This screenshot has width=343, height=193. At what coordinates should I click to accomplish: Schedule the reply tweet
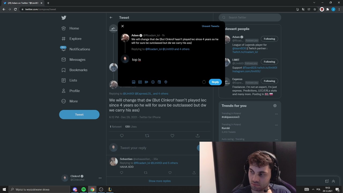pyautogui.click(x=159, y=82)
